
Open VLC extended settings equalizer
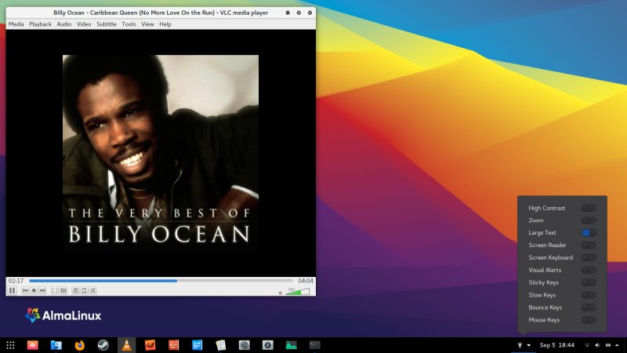tap(63, 290)
